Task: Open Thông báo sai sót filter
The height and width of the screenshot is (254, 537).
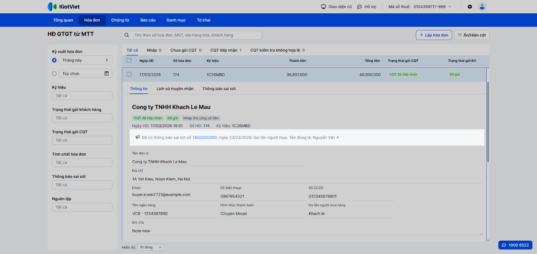Action: point(82,185)
